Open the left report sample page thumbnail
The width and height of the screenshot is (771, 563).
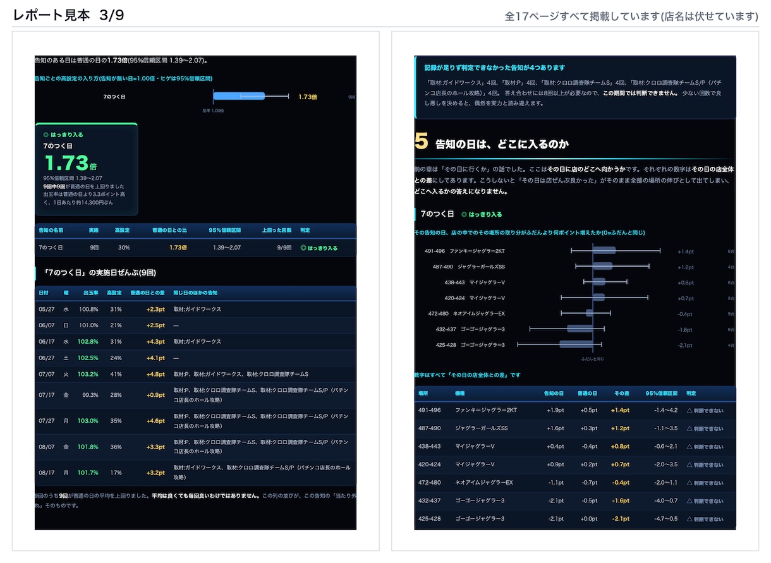point(195,291)
